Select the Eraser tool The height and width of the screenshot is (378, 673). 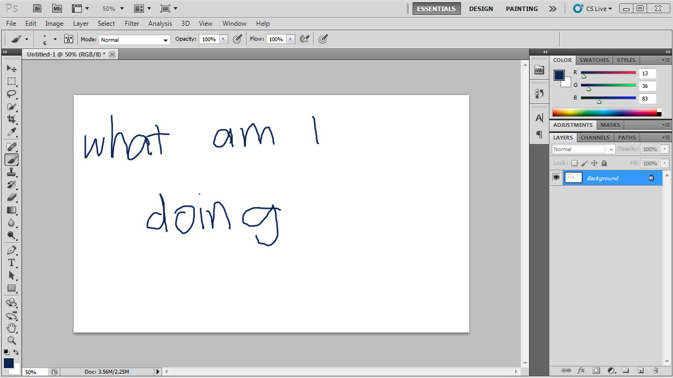pos(12,197)
